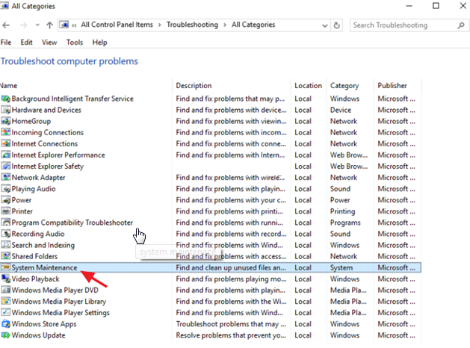Click 'Troubleshoot problems that may' description
This screenshot has height=348, width=470.
pyautogui.click(x=231, y=324)
